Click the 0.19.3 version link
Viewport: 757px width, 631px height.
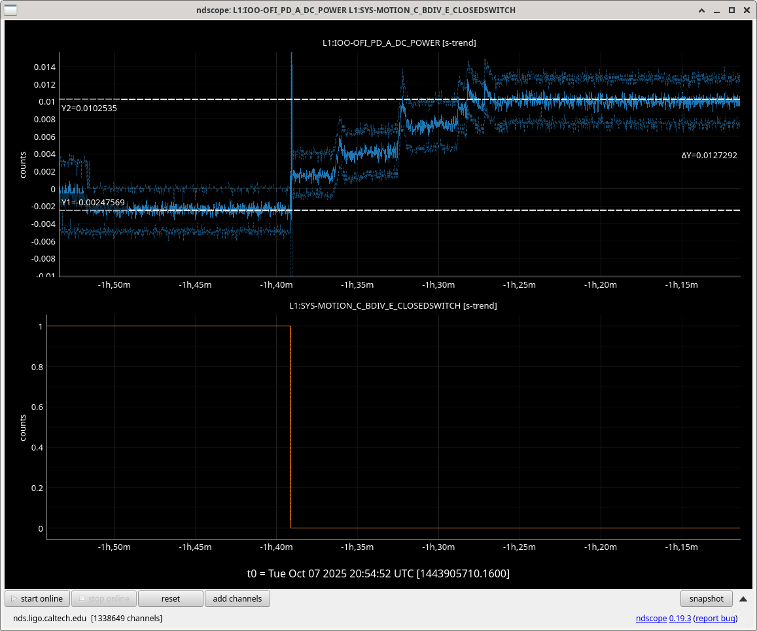(x=680, y=618)
